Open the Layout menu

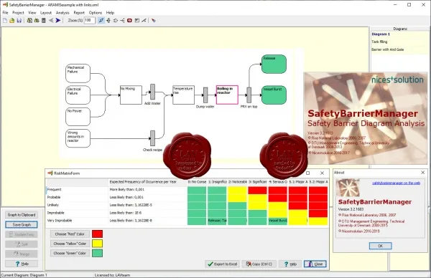pyautogui.click(x=46, y=13)
